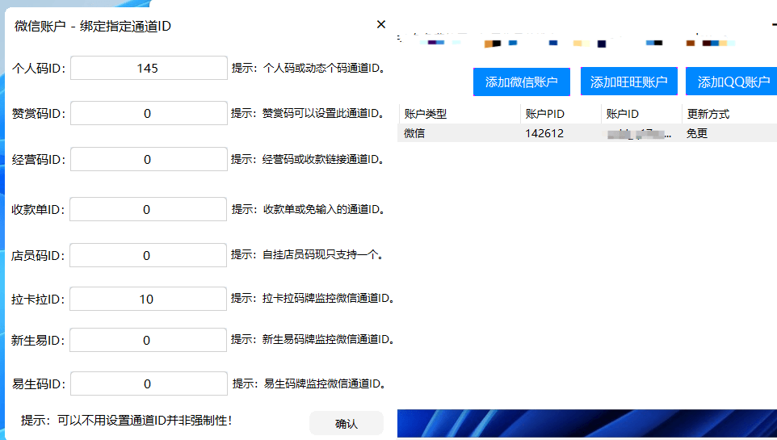This screenshot has width=777, height=440.
Task: Click the 更新方式 column header
Action: [x=727, y=114]
